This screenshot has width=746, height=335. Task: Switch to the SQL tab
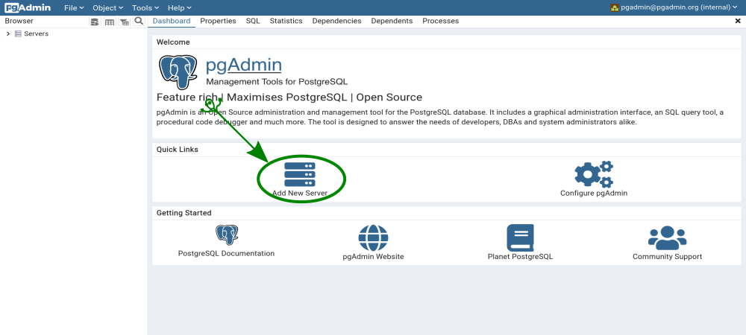[x=253, y=22]
